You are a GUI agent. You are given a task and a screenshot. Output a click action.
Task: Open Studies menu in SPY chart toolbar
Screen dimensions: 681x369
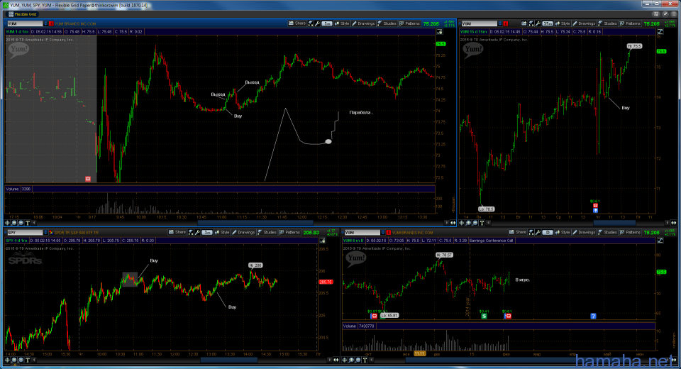point(267,232)
